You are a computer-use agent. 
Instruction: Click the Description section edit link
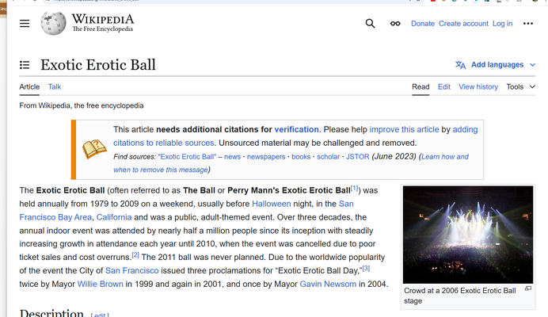point(100,315)
